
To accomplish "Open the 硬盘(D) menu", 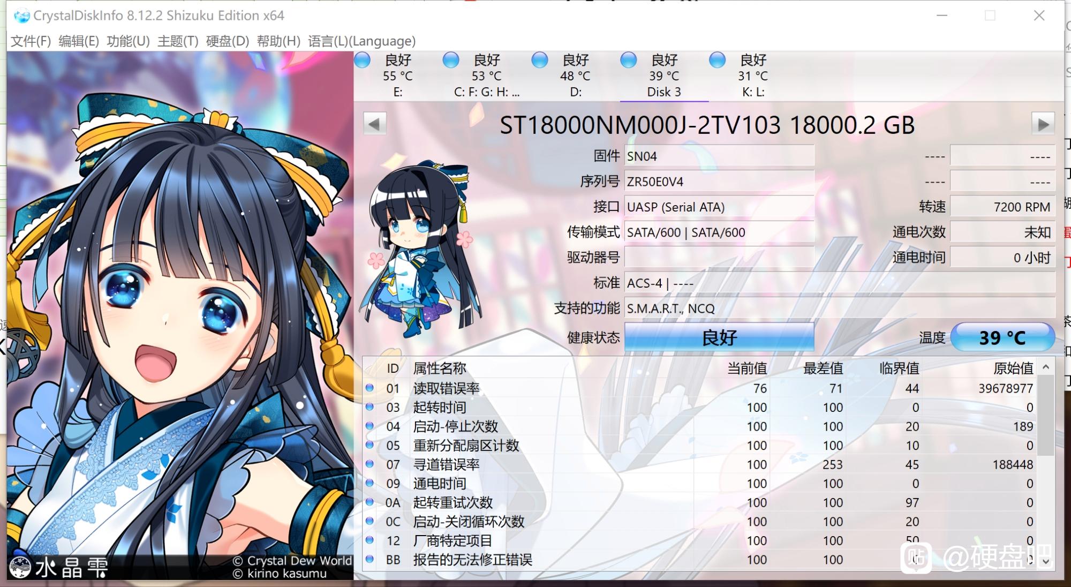I will coord(228,41).
